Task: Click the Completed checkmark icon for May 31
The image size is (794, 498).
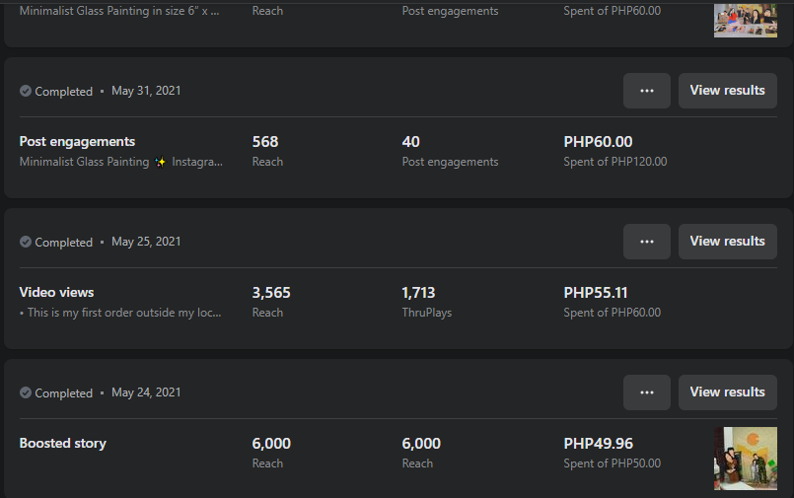Action: pos(26,91)
